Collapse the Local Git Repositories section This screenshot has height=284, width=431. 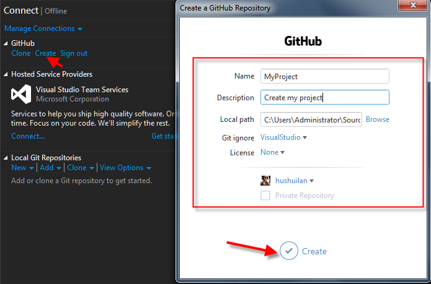click(6, 158)
